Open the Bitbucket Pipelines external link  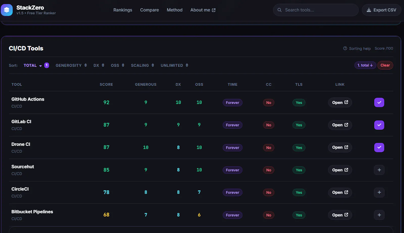click(340, 215)
